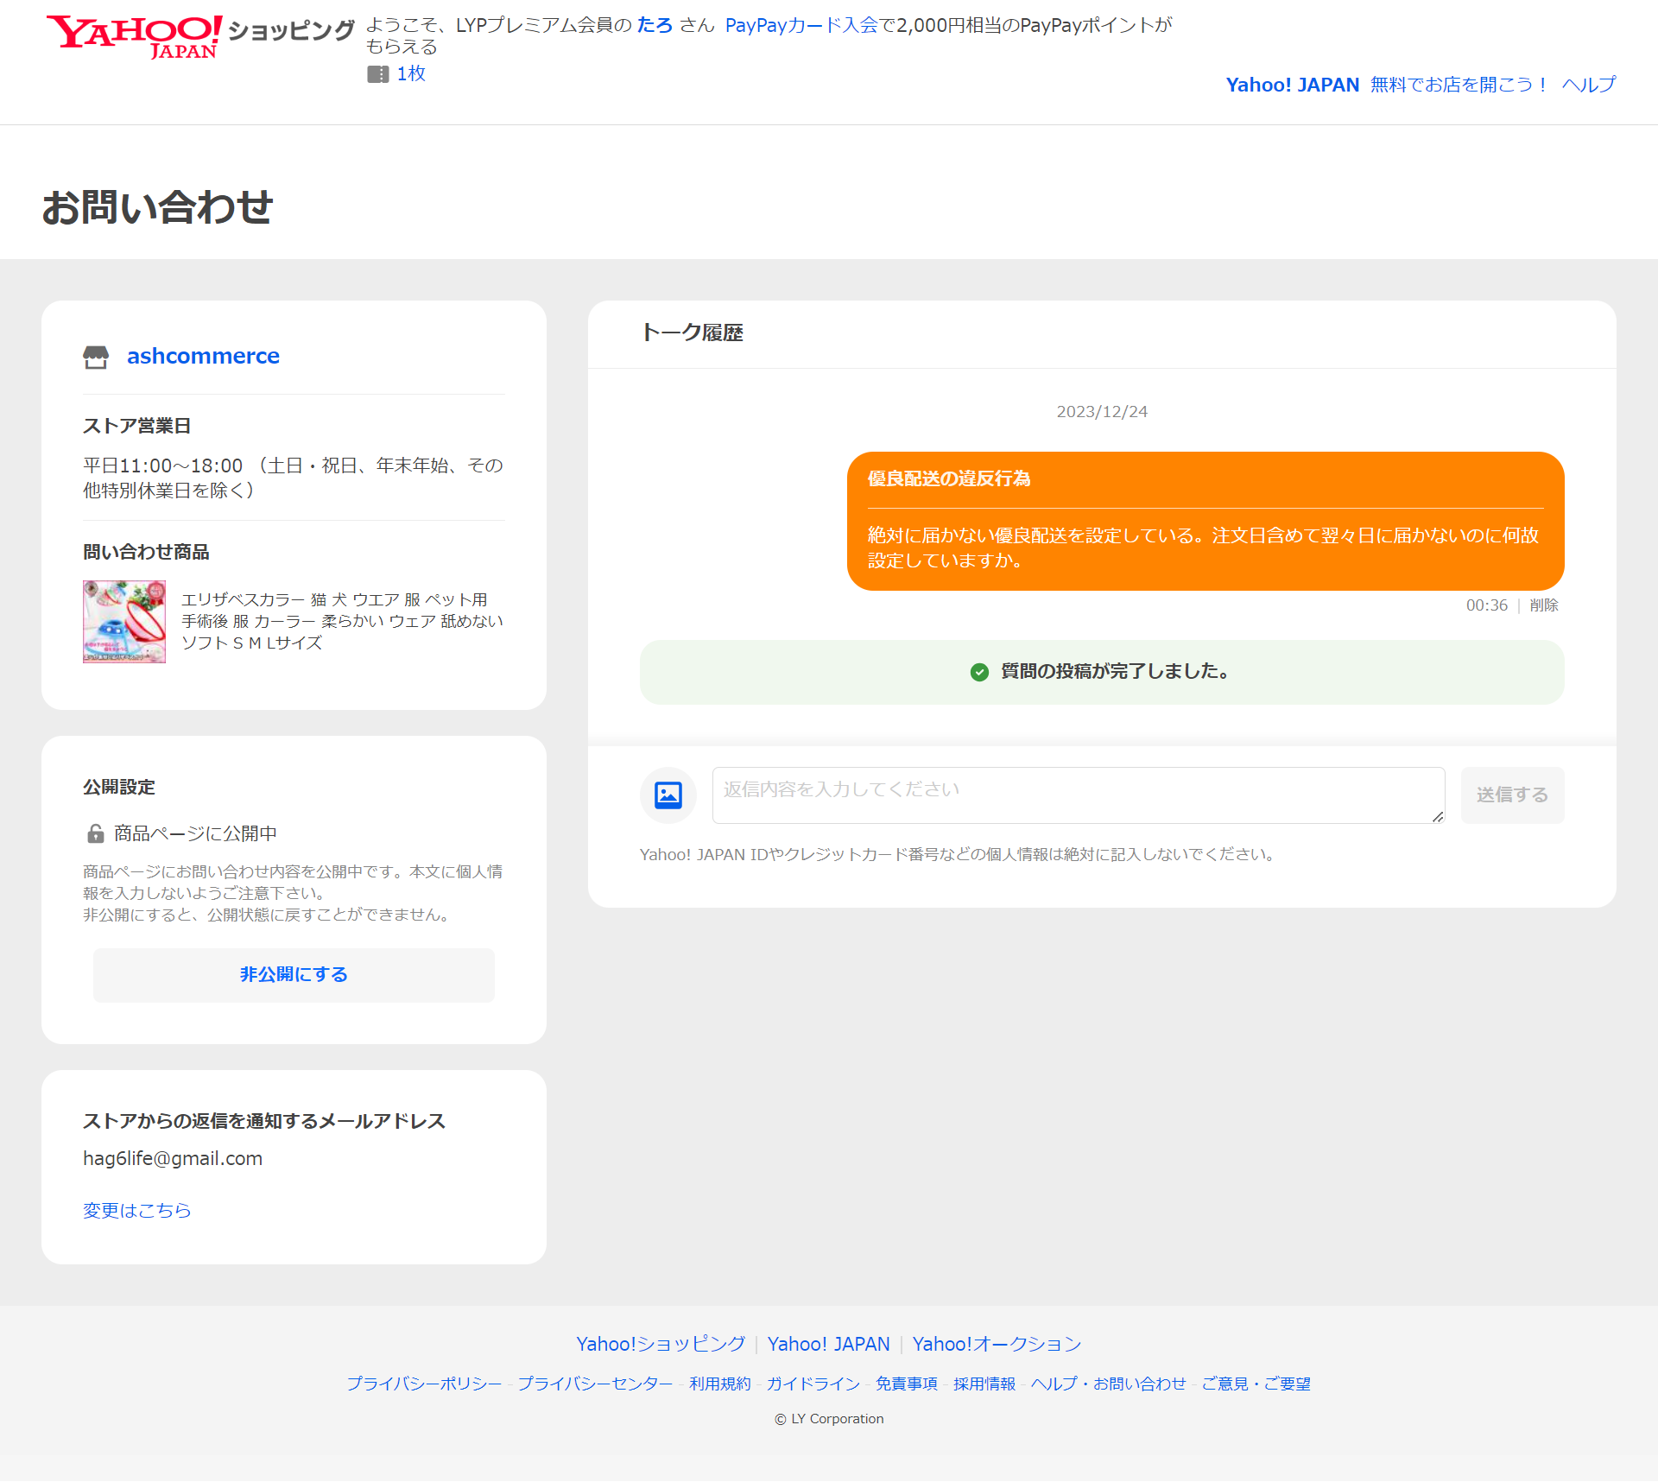Click the 質問の投稿が完了しました。 notice
Viewport: 1658px width, 1482px height.
point(1102,672)
